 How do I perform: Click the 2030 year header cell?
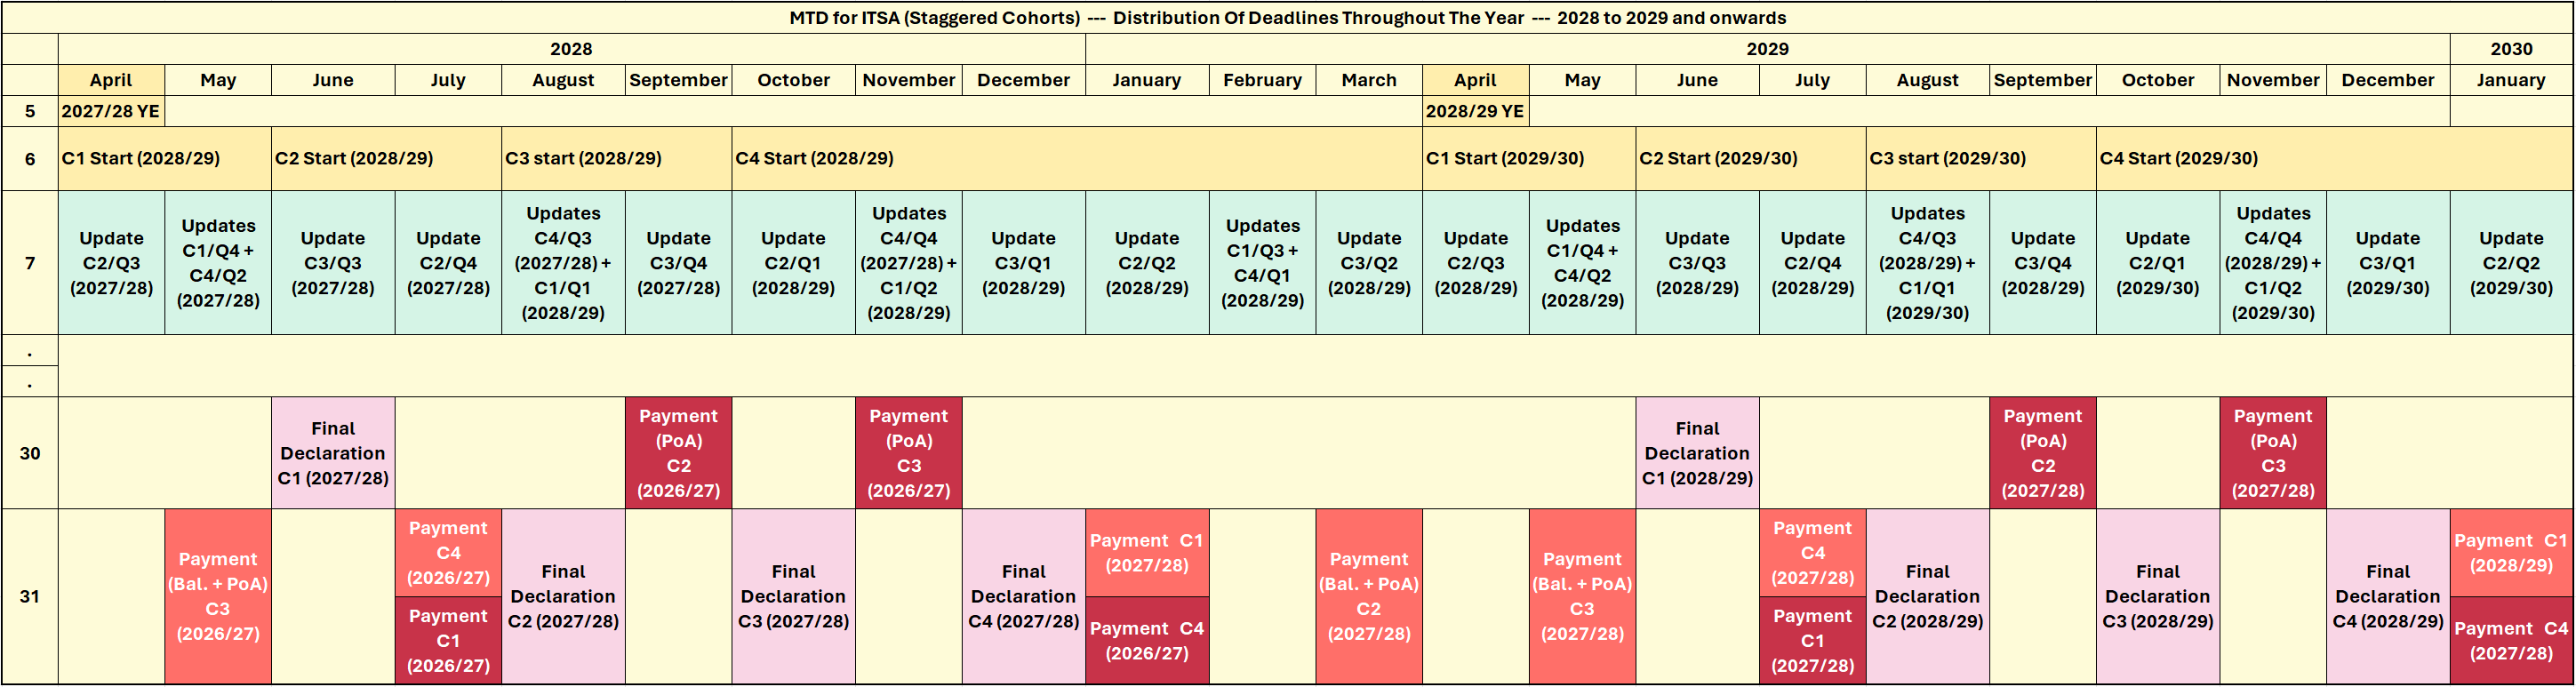(2511, 49)
